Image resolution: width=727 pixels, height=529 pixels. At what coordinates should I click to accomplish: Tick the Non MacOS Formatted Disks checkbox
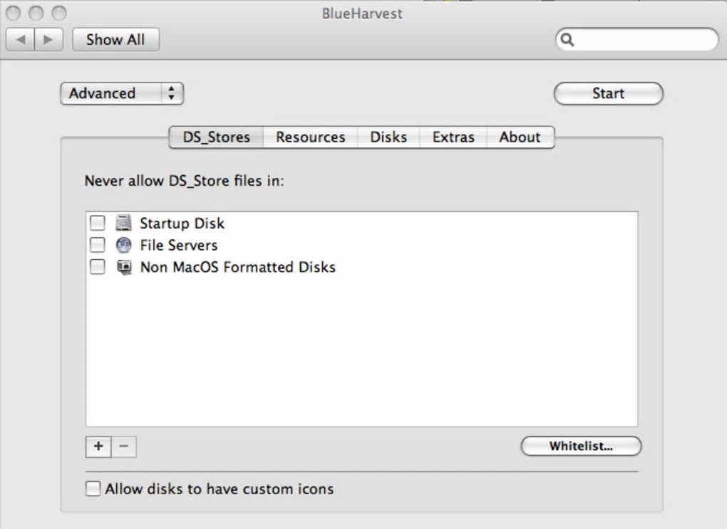coord(98,267)
